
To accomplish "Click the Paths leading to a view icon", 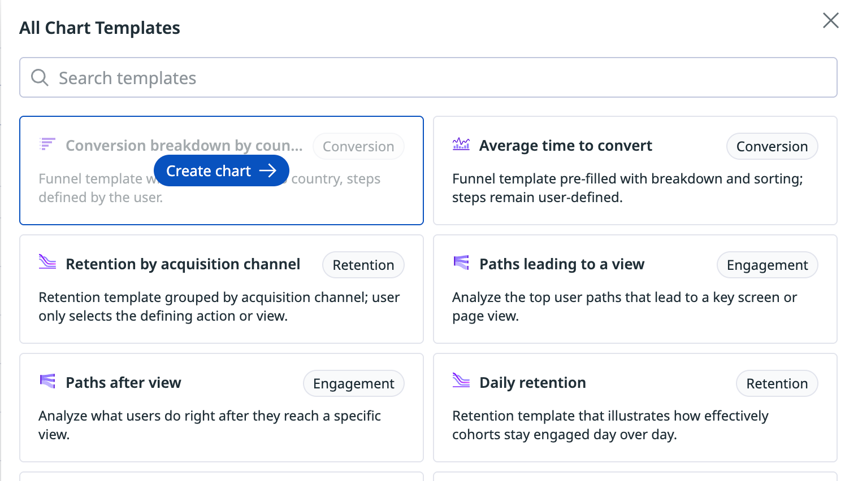I will (x=461, y=263).
